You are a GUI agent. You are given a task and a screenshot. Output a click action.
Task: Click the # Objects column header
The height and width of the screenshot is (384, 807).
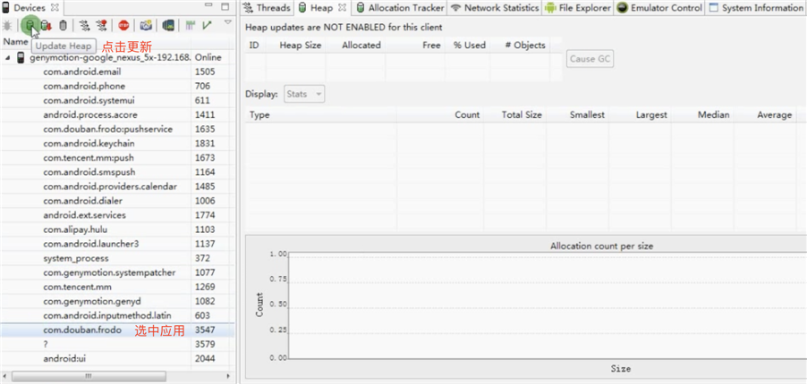520,46
